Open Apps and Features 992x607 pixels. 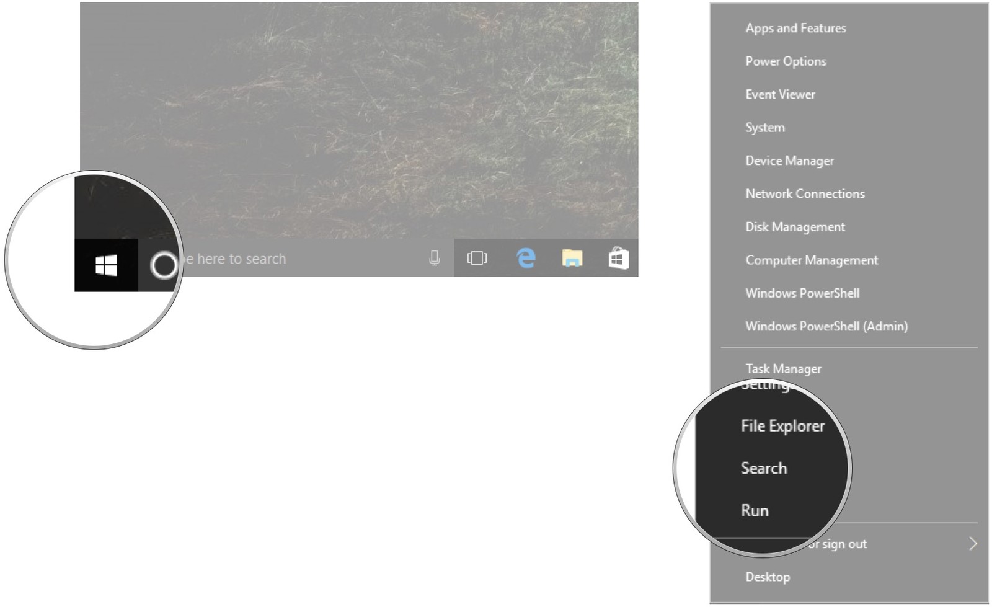coord(795,28)
